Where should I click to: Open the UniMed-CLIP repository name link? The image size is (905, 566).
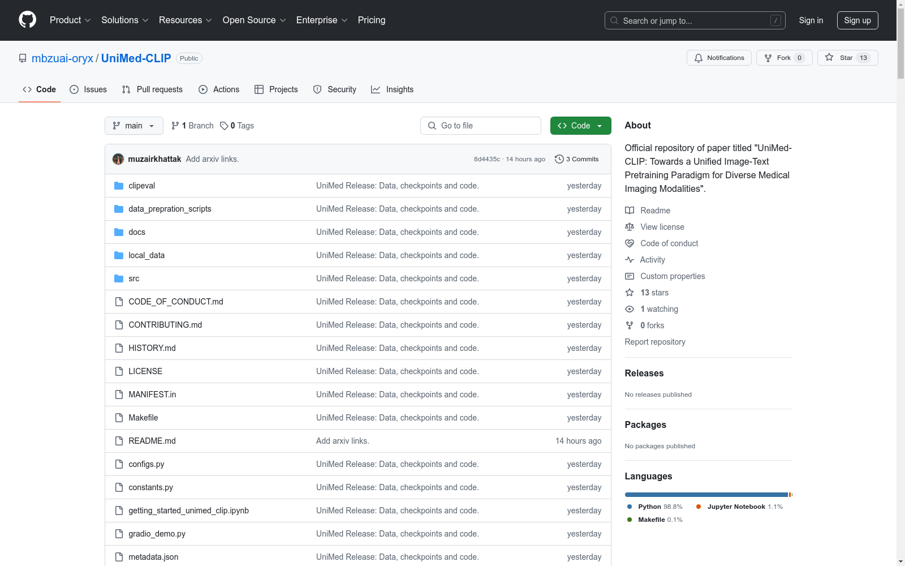pyautogui.click(x=136, y=58)
